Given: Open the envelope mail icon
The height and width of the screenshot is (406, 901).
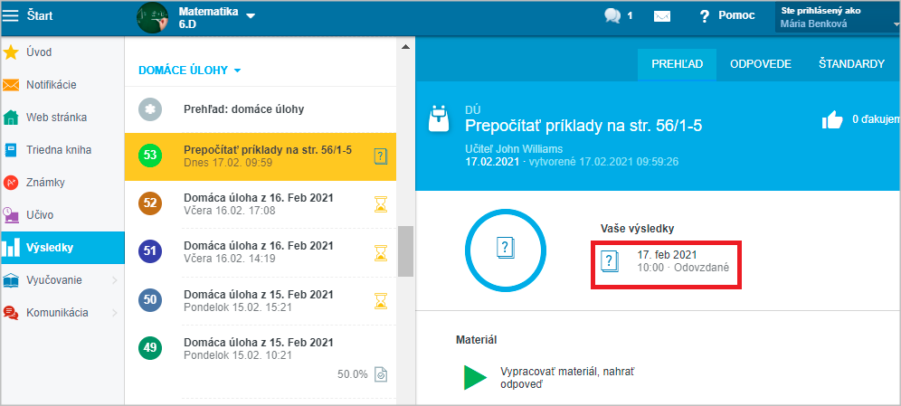Looking at the screenshot, I should [662, 16].
